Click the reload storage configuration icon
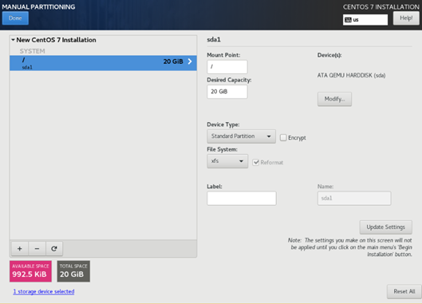Screen dimensions: 422x304 54,248
